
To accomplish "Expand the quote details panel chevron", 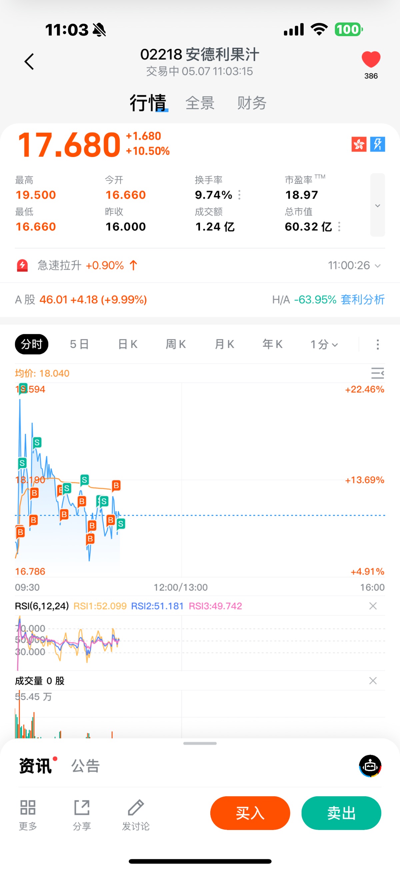I will [x=377, y=205].
